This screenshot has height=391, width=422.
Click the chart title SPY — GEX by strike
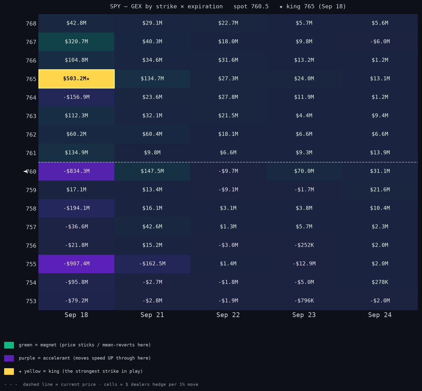(x=166, y=7)
